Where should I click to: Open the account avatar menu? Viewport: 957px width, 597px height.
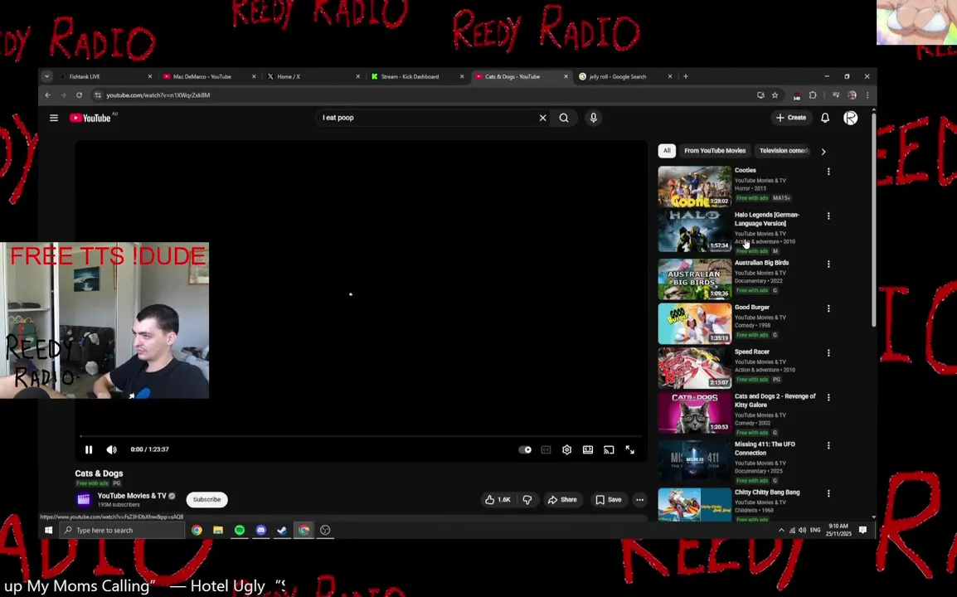tap(850, 118)
